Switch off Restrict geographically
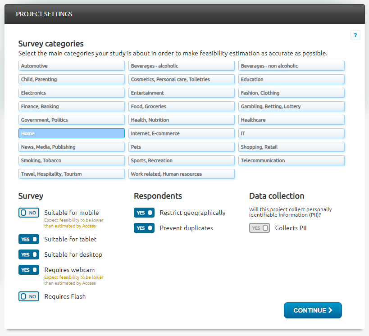Viewport: 369px width, 336px height. pos(144,213)
